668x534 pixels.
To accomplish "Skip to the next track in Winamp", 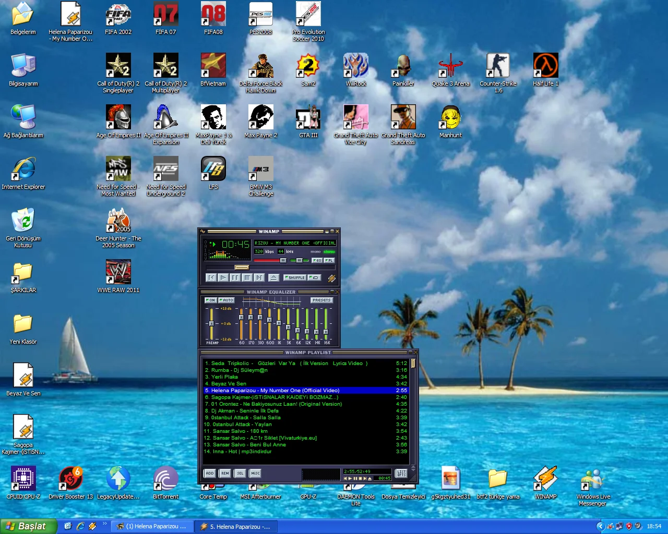I will coord(259,278).
